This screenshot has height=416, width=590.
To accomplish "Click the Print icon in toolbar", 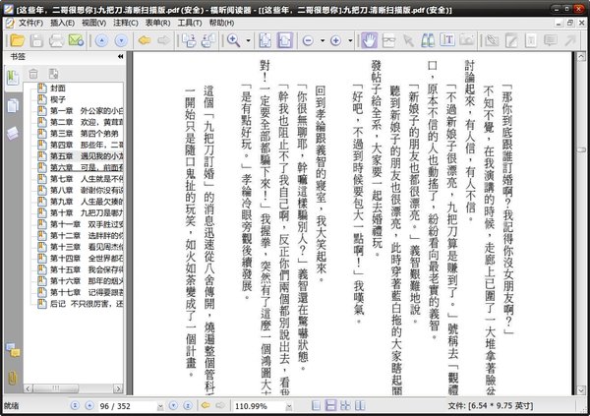I will click(56, 41).
